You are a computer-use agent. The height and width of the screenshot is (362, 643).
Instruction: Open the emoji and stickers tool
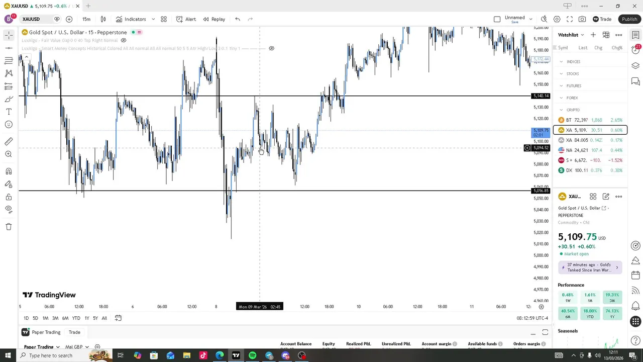(9, 125)
